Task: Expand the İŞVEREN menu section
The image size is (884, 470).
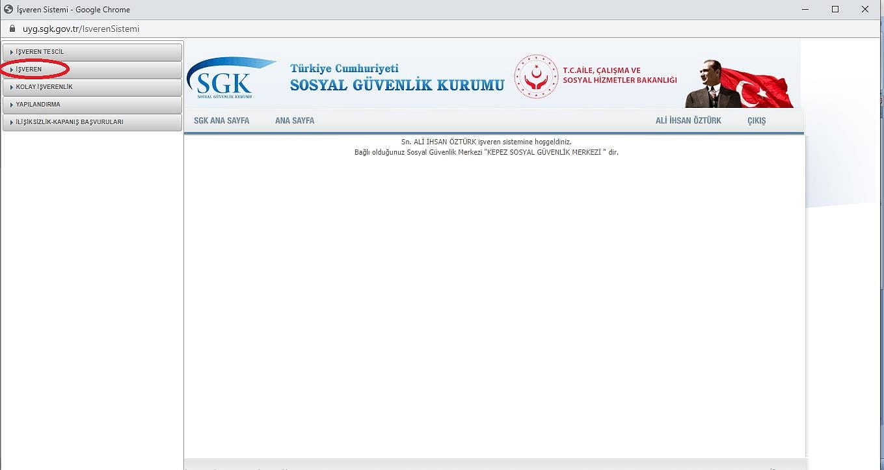Action: click(92, 70)
